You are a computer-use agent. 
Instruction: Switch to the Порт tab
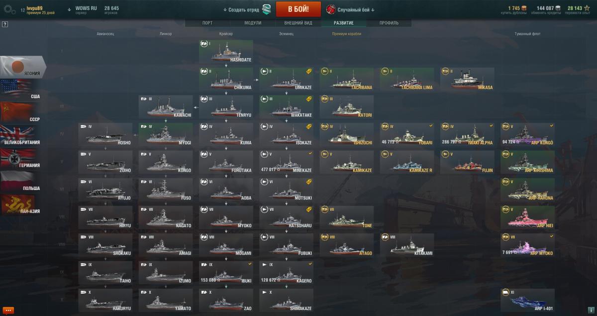coord(207,23)
